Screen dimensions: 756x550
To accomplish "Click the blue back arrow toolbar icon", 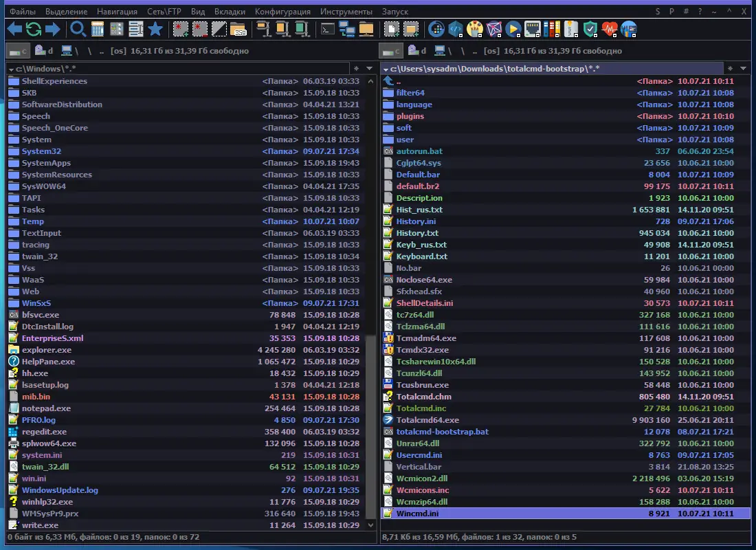I will point(14,30).
